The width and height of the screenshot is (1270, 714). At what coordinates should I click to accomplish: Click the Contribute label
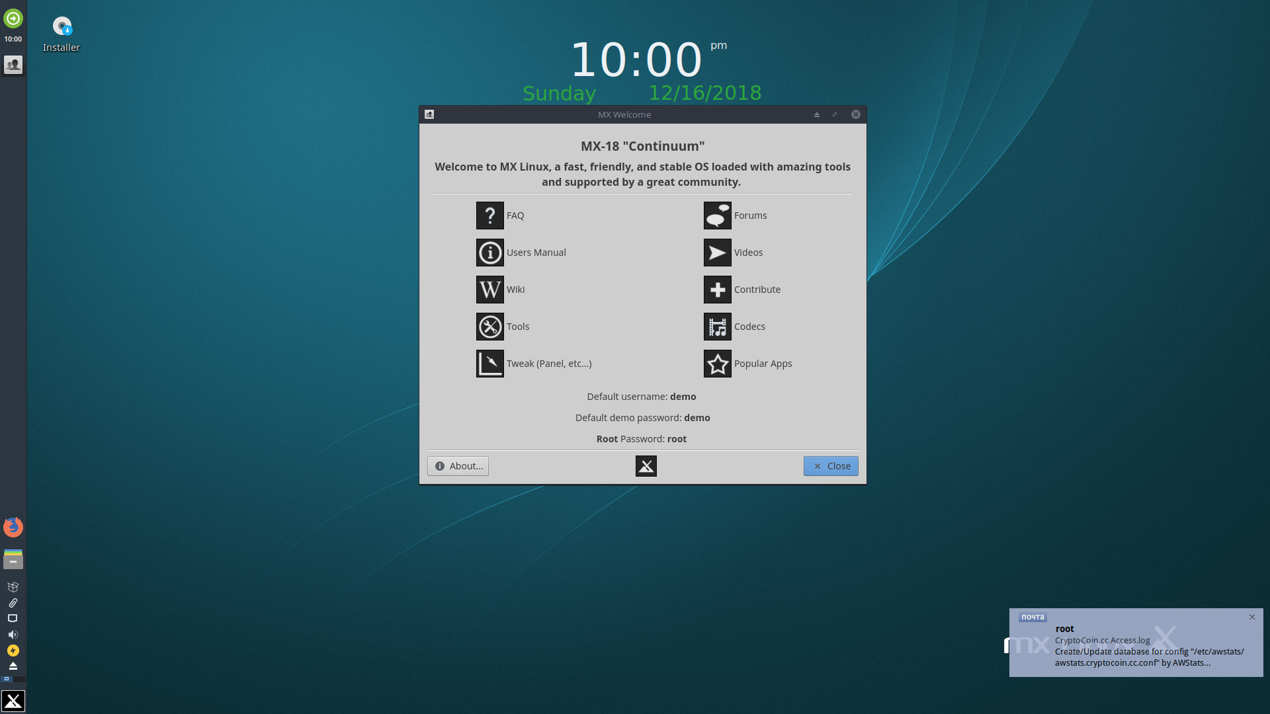(757, 290)
